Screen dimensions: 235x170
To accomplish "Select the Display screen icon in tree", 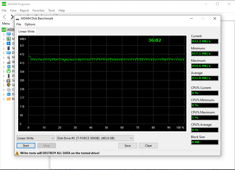I will pyautogui.click(x=9, y=53).
